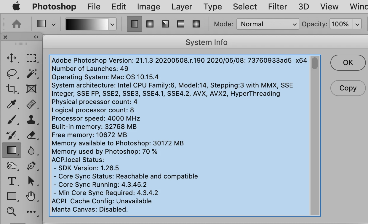Click 'Operating System: Mac OS 10.15.4' text
This screenshot has width=368, height=224.
tap(105, 77)
